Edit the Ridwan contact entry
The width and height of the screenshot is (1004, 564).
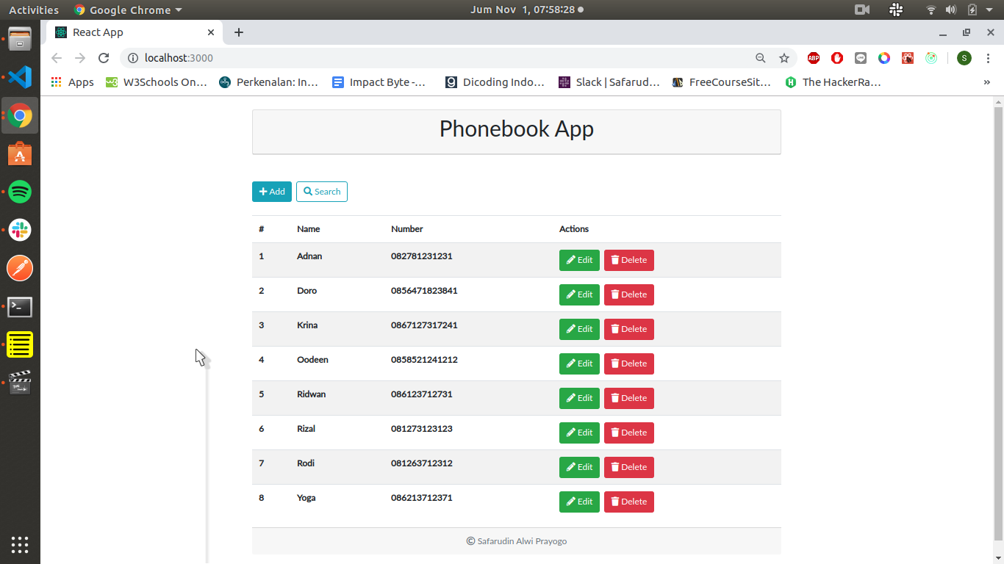[x=579, y=398]
